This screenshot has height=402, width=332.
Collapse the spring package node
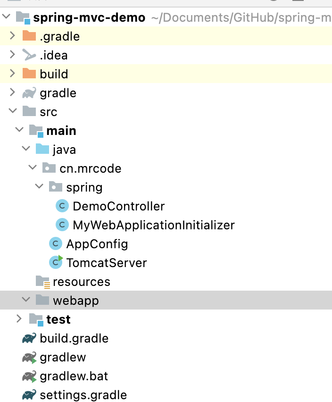point(39,187)
